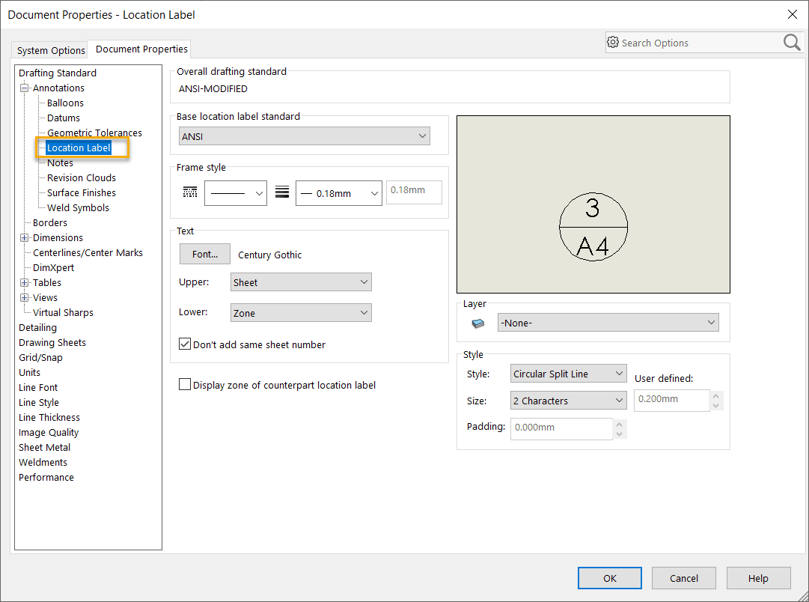Decrease the Padding value with down arrow
Viewport: 809px width, 602px height.
tap(620, 434)
